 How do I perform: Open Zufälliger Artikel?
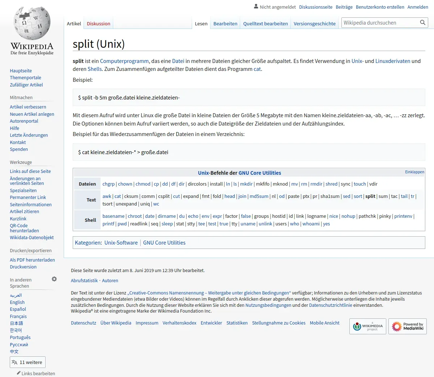(26, 85)
